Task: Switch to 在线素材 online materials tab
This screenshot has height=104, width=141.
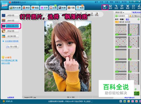Action: coord(121,16)
